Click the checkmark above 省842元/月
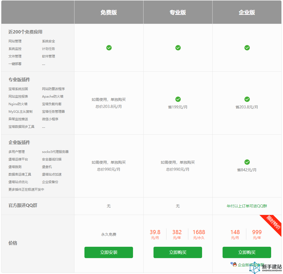This screenshot has height=274, width=283. pyautogui.click(x=247, y=162)
